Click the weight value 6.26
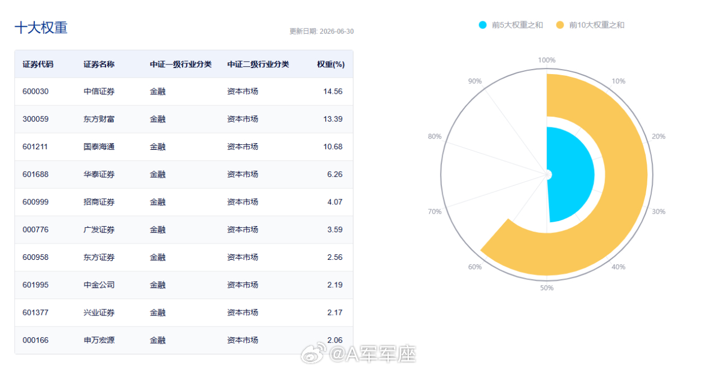Screen dimensions: 718x371 335,175
